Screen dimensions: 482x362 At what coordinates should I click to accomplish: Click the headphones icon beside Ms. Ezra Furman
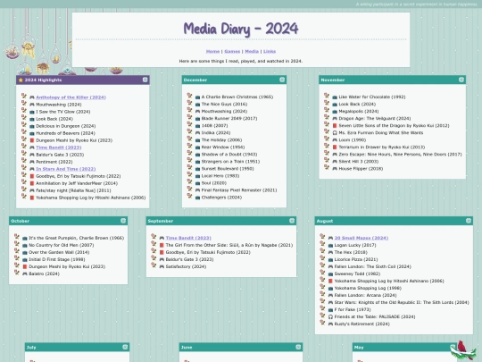335,133
